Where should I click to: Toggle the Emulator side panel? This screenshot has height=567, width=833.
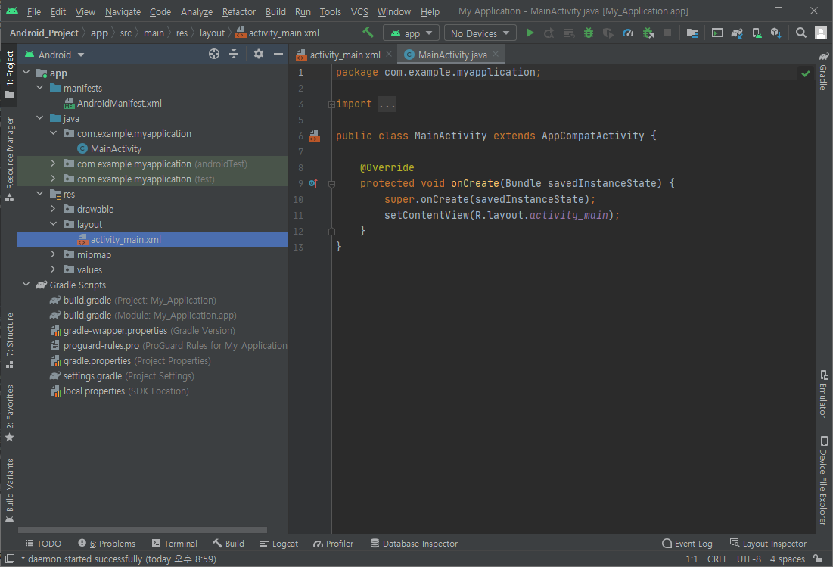click(823, 394)
